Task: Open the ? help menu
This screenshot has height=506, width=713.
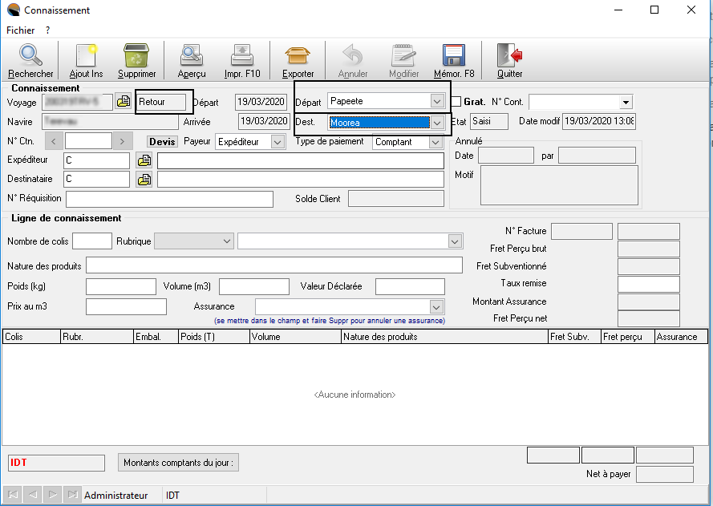Action: coord(48,30)
